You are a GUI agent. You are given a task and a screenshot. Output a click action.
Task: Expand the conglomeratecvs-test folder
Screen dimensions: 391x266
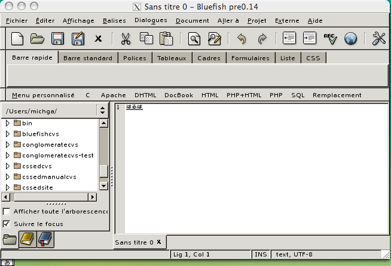tap(8, 155)
